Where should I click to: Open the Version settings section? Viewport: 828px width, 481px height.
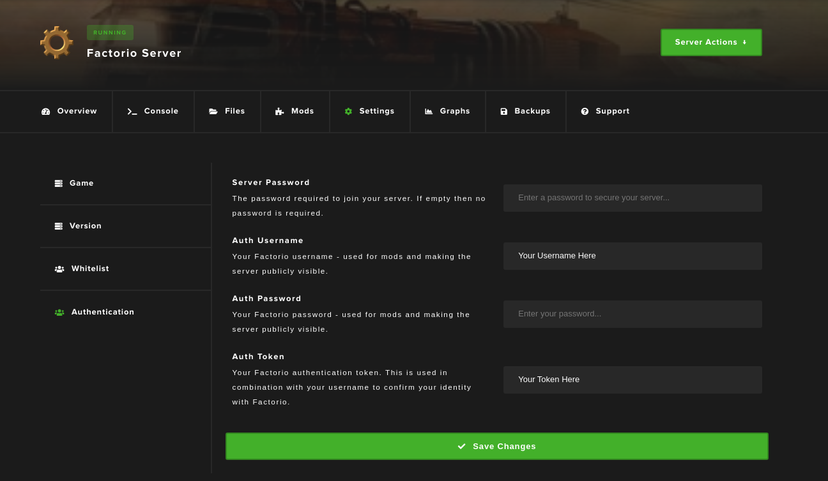coord(125,226)
